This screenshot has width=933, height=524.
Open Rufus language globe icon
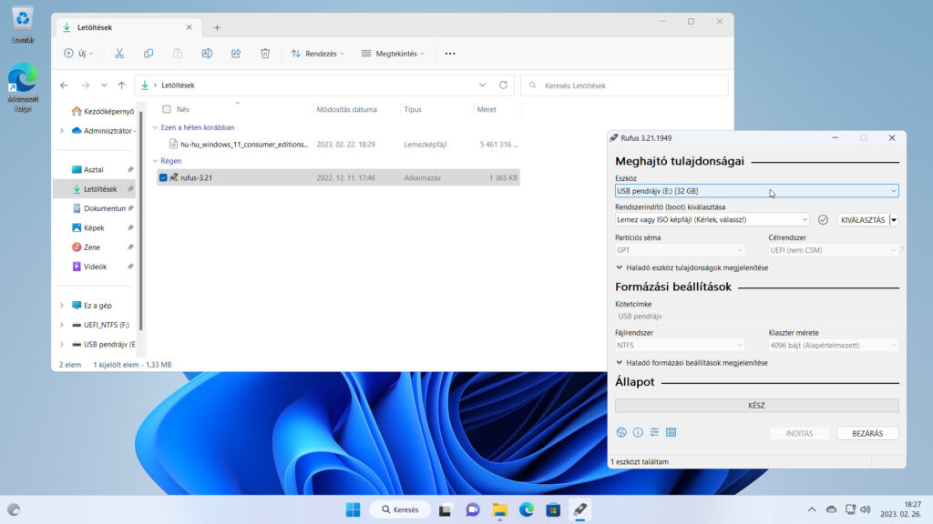(x=621, y=432)
